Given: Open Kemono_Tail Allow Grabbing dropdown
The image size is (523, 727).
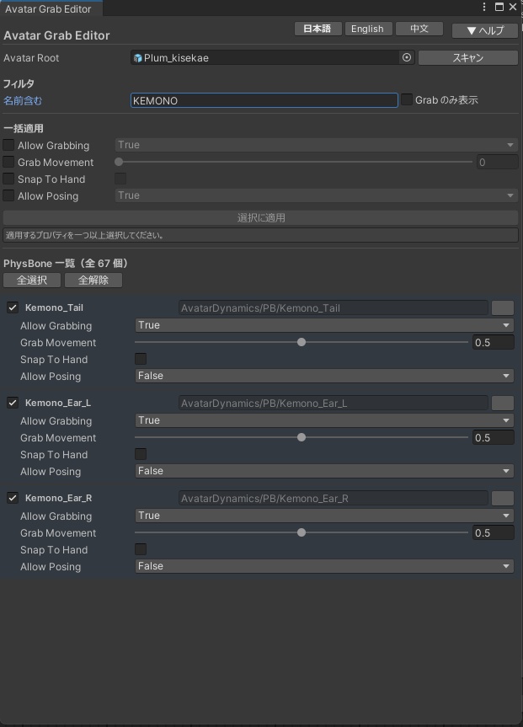Looking at the screenshot, I should pyautogui.click(x=324, y=325).
